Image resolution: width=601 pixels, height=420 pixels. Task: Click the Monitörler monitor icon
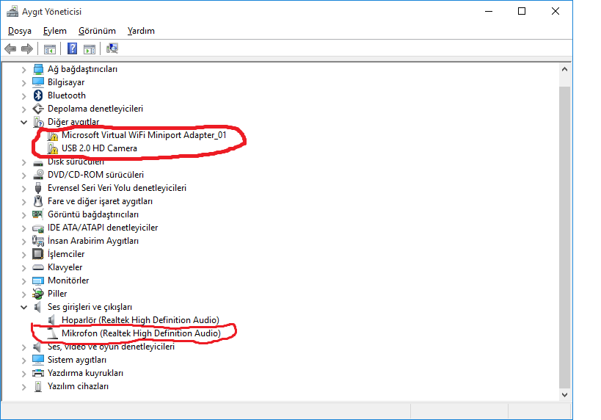coord(38,280)
